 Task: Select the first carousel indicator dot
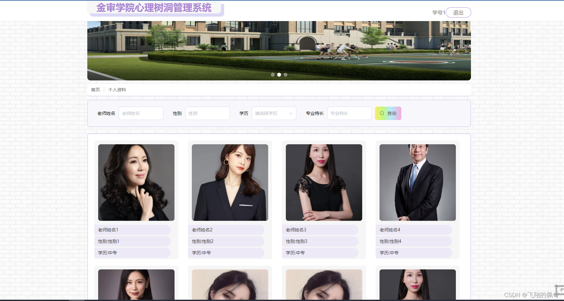[x=273, y=75]
